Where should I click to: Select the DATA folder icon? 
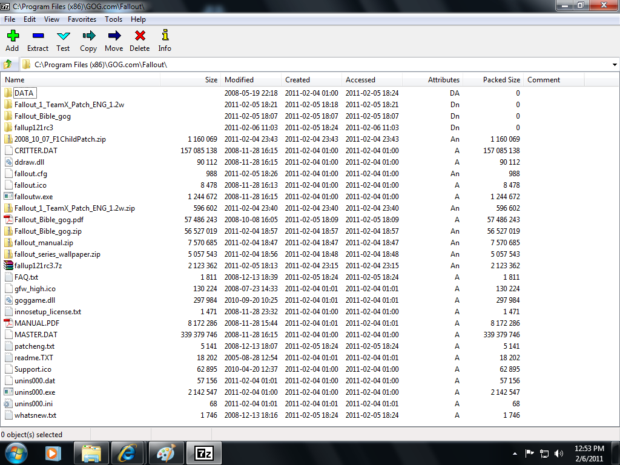pyautogui.click(x=8, y=93)
